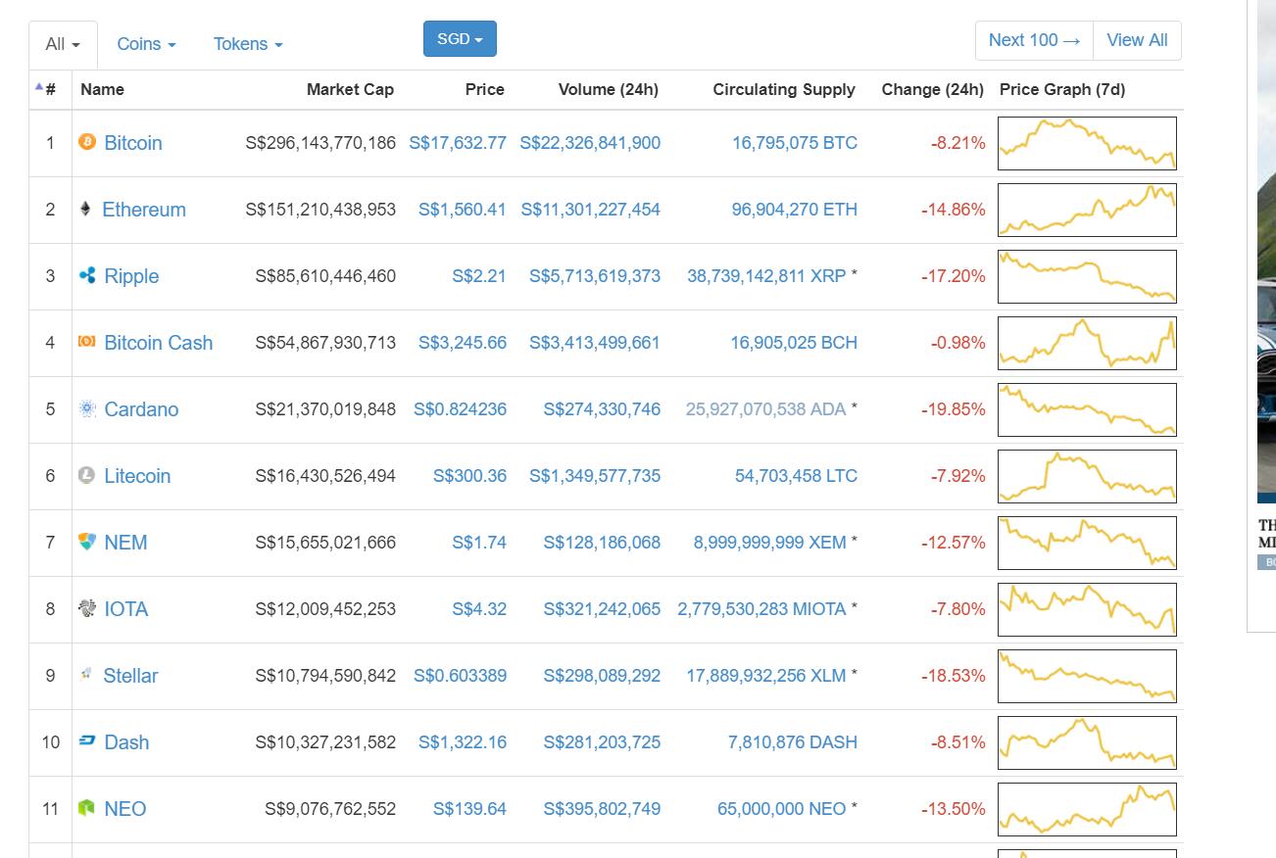Sort table by Volume (24h) column
The width and height of the screenshot is (1276, 858).
pyautogui.click(x=608, y=89)
